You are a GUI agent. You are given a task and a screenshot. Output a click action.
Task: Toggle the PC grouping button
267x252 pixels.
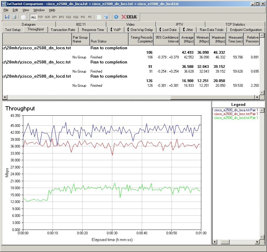pos(90,17)
